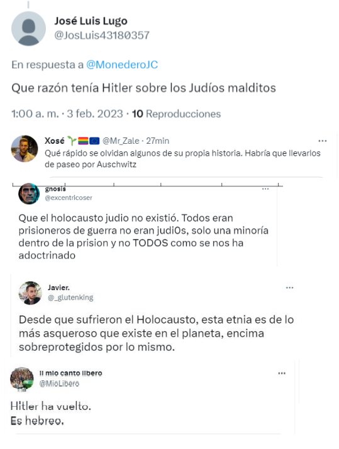The height and width of the screenshot is (449, 339).
Task: Open José Luis Lugo's default avatar
Action: [x=28, y=28]
